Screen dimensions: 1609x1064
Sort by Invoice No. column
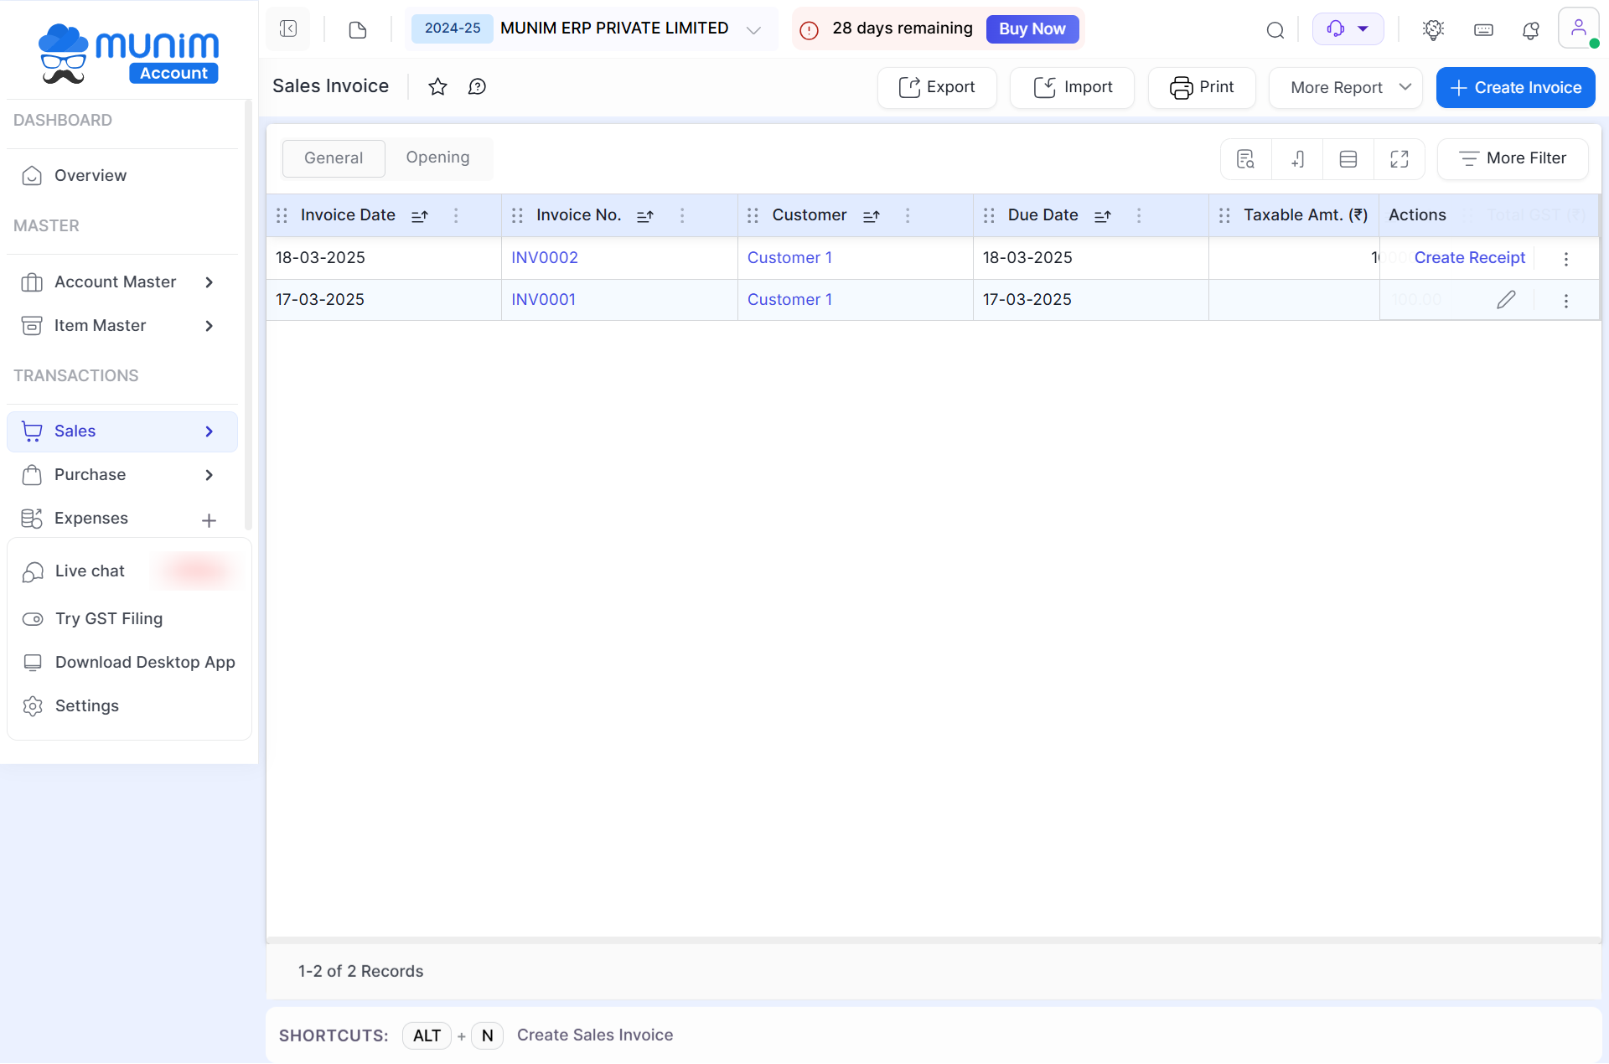644,216
